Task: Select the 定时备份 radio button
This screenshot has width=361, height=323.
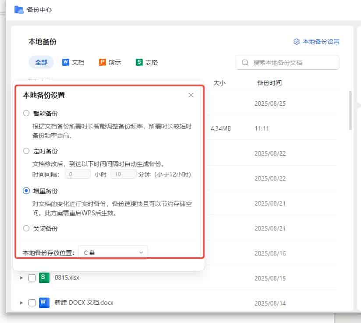Action: tap(26, 151)
